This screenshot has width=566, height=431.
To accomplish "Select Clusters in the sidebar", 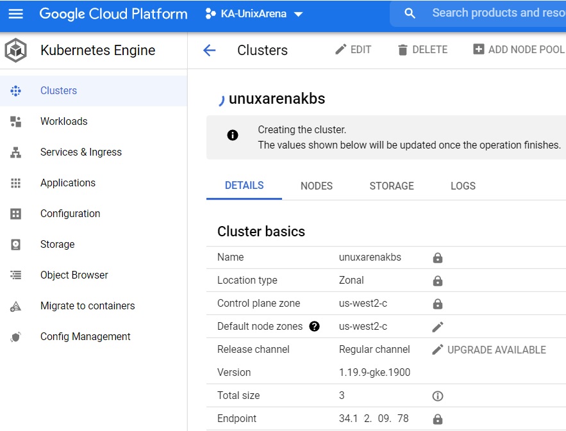I will pyautogui.click(x=94, y=90).
